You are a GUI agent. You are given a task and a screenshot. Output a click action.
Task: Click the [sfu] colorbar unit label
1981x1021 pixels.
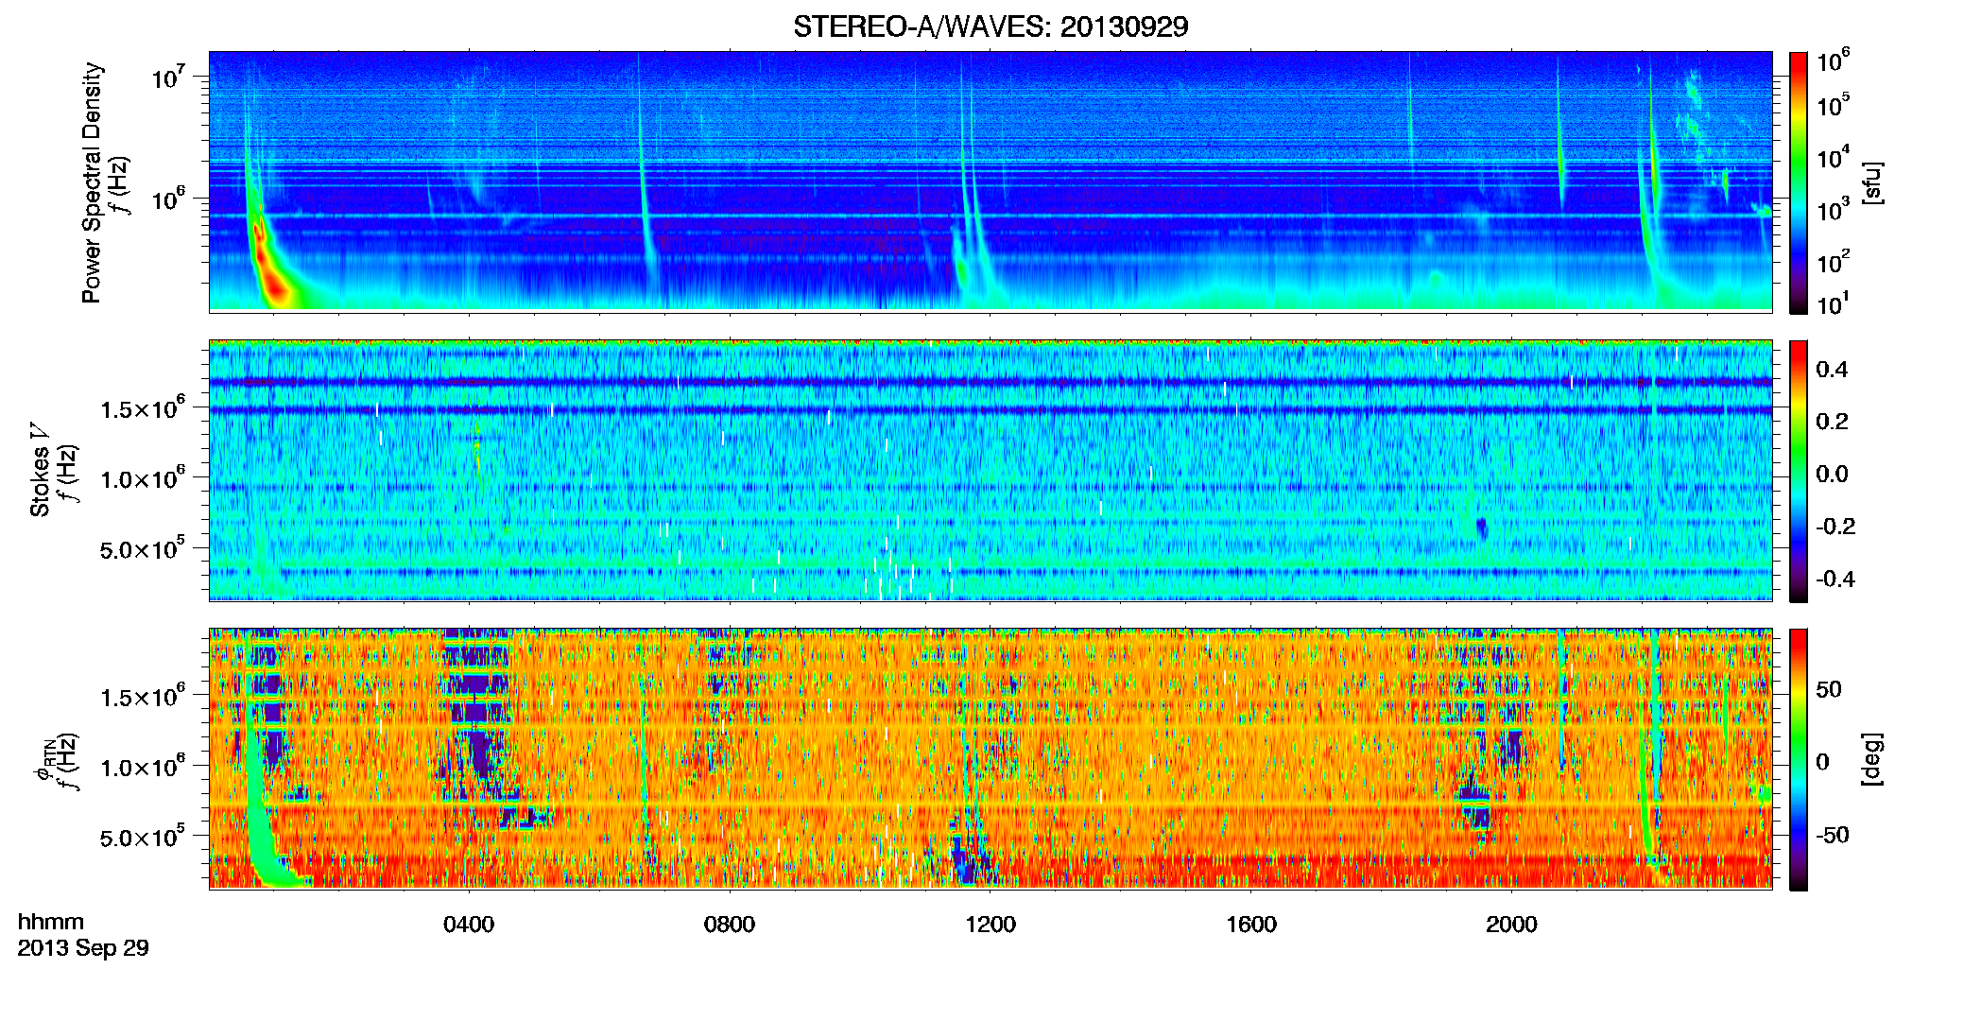click(x=1872, y=182)
